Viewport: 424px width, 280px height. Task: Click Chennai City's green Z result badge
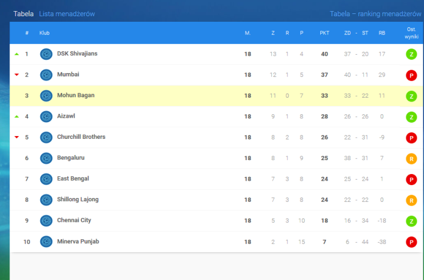pyautogui.click(x=411, y=221)
